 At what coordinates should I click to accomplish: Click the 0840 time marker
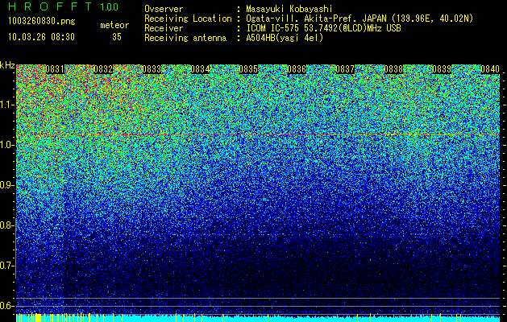490,69
